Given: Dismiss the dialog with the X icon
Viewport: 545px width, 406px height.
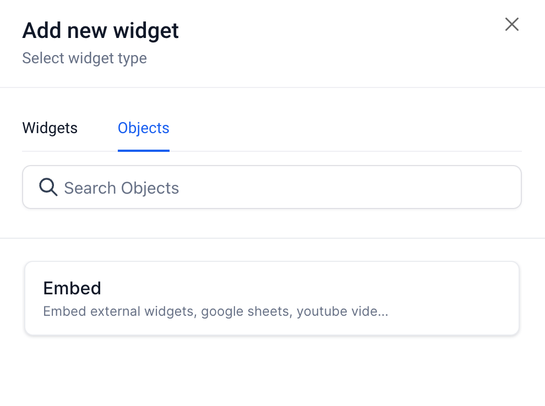Looking at the screenshot, I should [512, 24].
